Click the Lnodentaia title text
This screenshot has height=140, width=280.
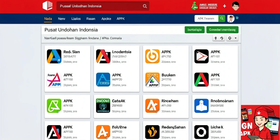click(x=122, y=52)
